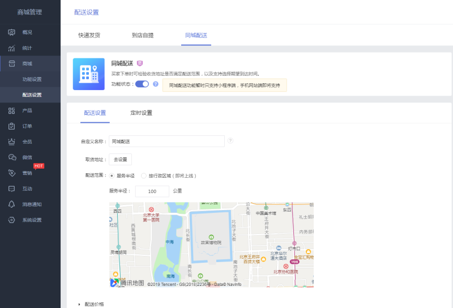Click the 统计 statistics chart icon

11,48
